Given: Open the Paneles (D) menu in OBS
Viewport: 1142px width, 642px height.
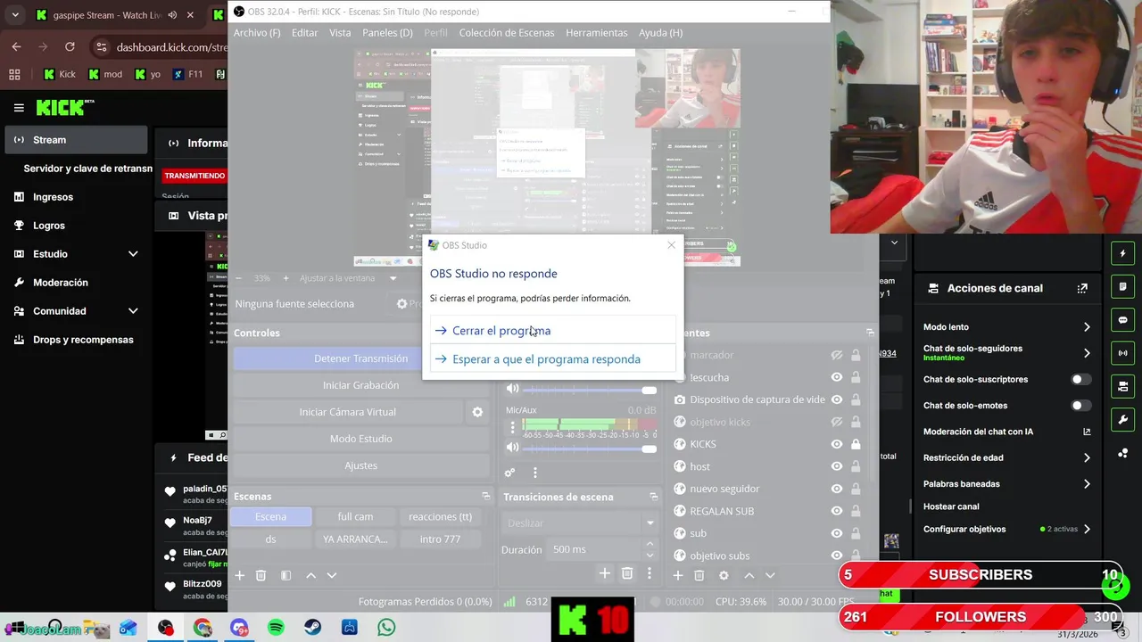Looking at the screenshot, I should 387,32.
